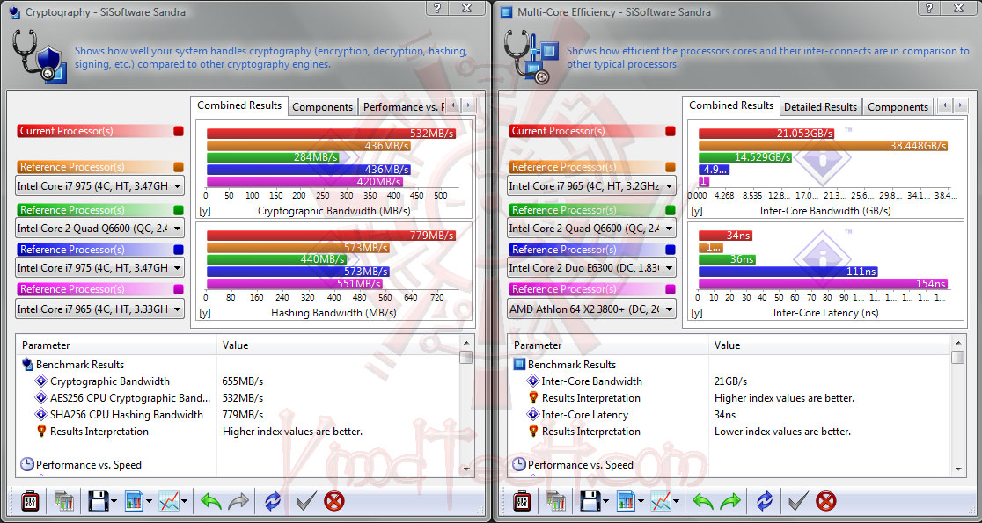This screenshot has height=523, width=982.
Task: Switch to Components tab in Cryptography window
Action: click(x=323, y=107)
